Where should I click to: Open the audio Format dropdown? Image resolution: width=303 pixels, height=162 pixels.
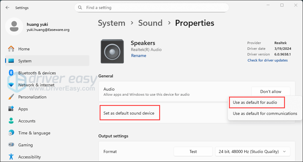tap(252, 151)
